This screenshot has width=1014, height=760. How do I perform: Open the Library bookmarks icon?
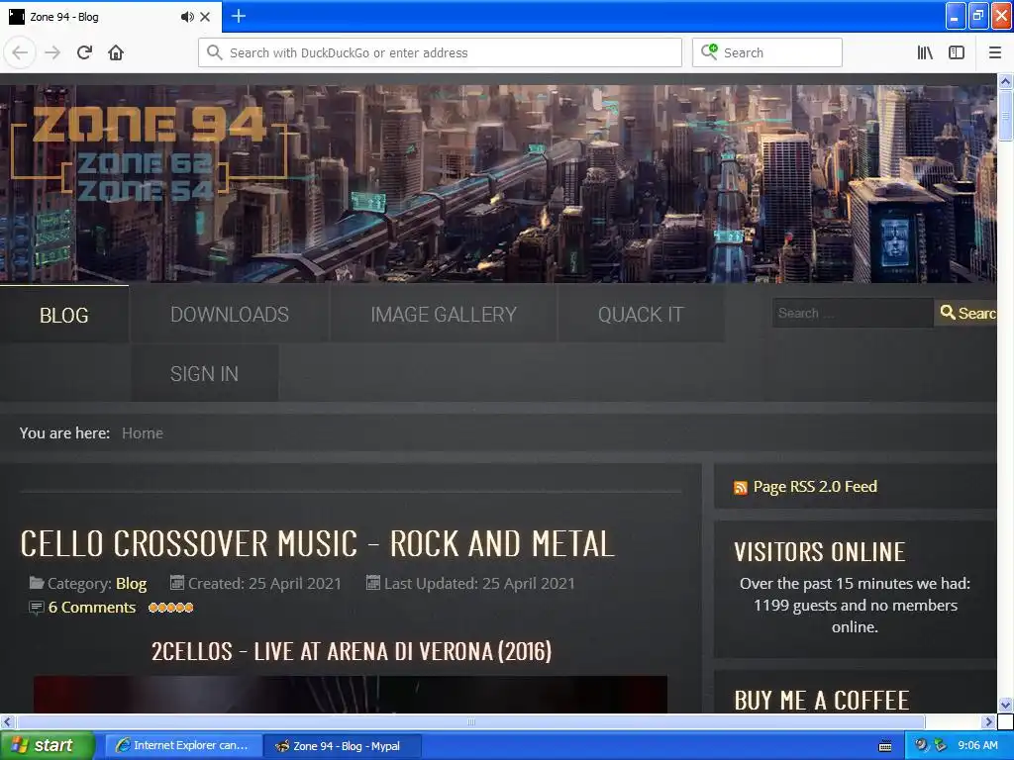click(x=925, y=52)
